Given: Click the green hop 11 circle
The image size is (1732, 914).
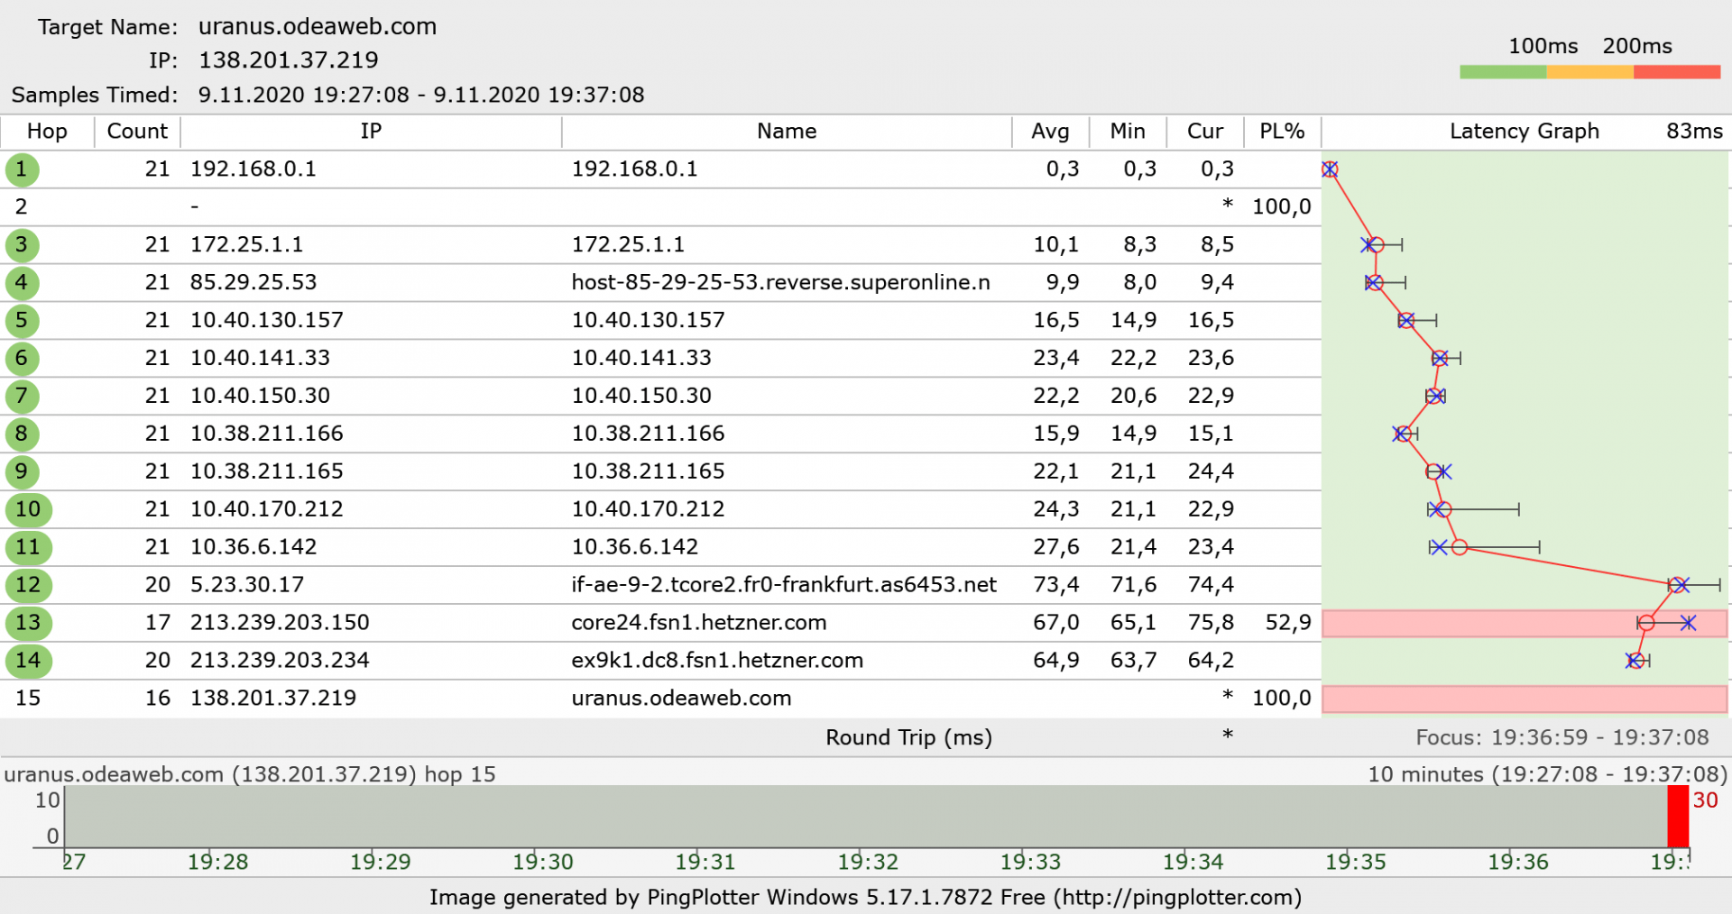Looking at the screenshot, I should click(x=28, y=548).
